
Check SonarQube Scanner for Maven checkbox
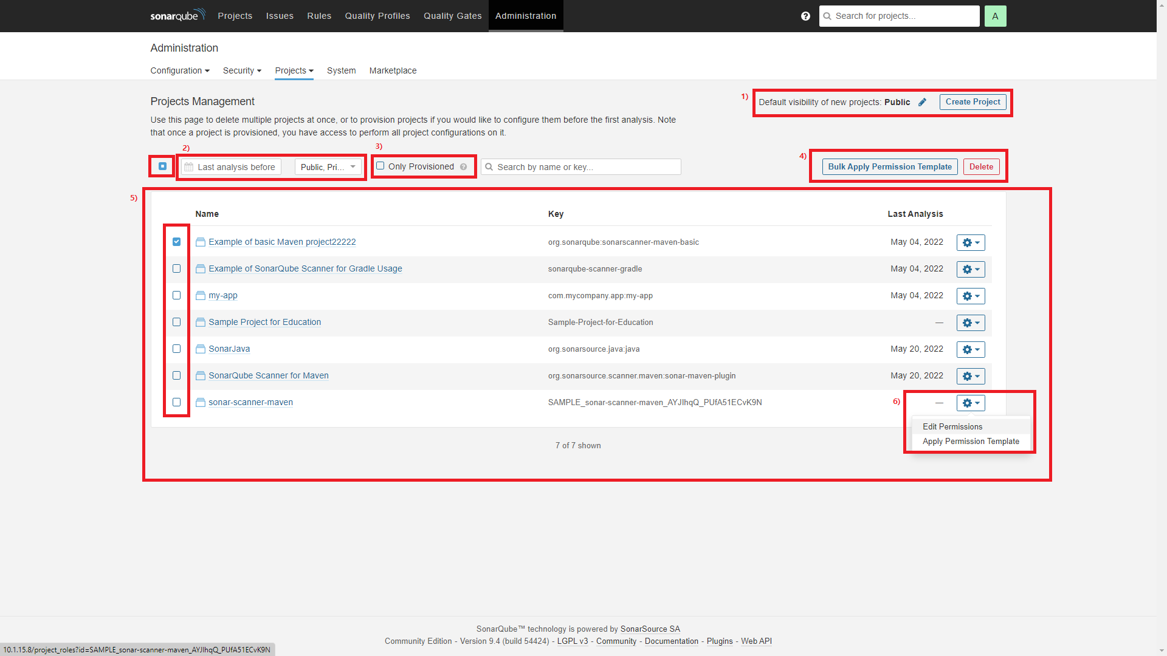(176, 375)
